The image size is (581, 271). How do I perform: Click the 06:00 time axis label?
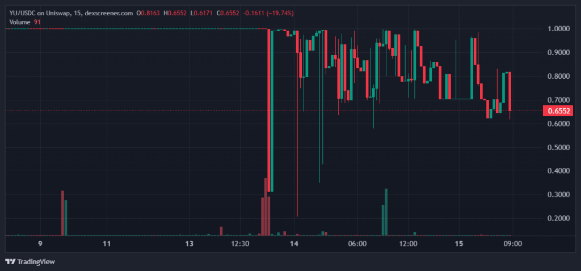[356, 244]
